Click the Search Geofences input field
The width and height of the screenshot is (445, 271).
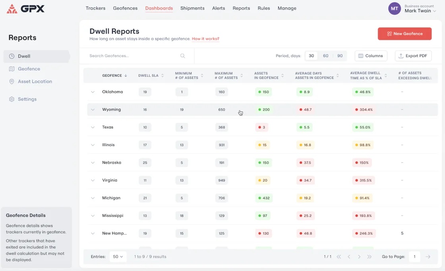point(131,56)
